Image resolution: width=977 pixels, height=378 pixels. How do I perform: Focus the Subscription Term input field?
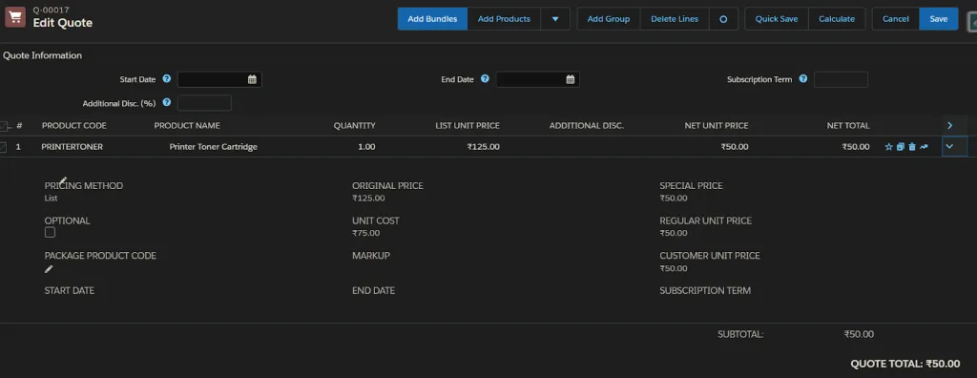point(841,79)
